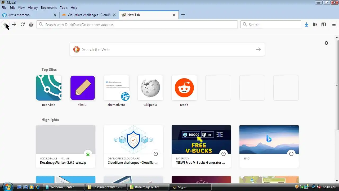Viewport: 339px width, 191px height.
Task: Launch Internet Explorer from quick launch
Action: (38, 187)
